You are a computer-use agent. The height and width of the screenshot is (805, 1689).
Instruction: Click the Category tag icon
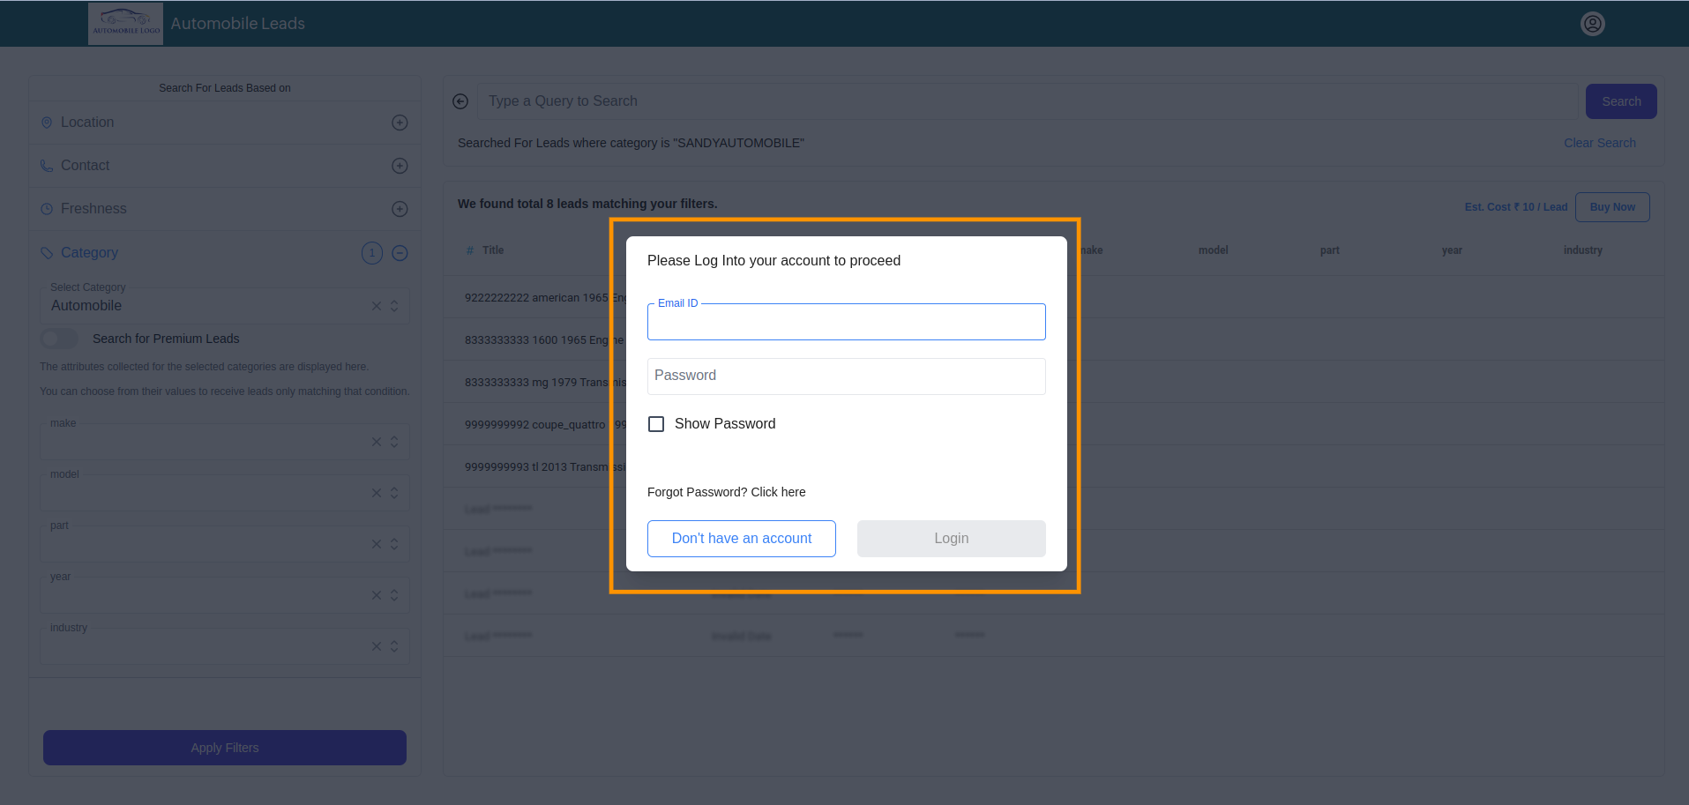[47, 253]
